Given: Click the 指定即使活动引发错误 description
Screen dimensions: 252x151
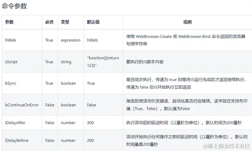Looking at the screenshot, I should coord(187,105).
